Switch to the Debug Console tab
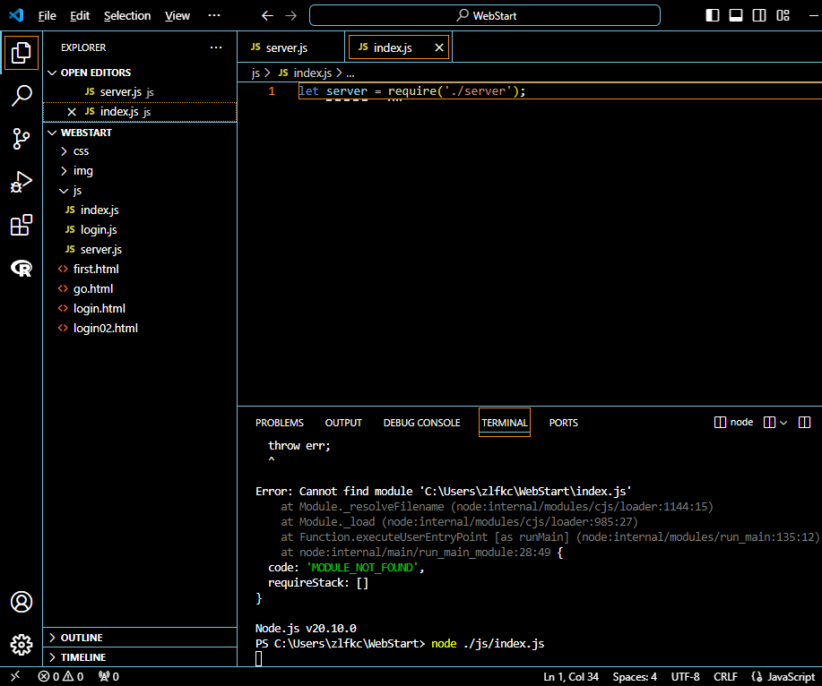 [x=421, y=423]
